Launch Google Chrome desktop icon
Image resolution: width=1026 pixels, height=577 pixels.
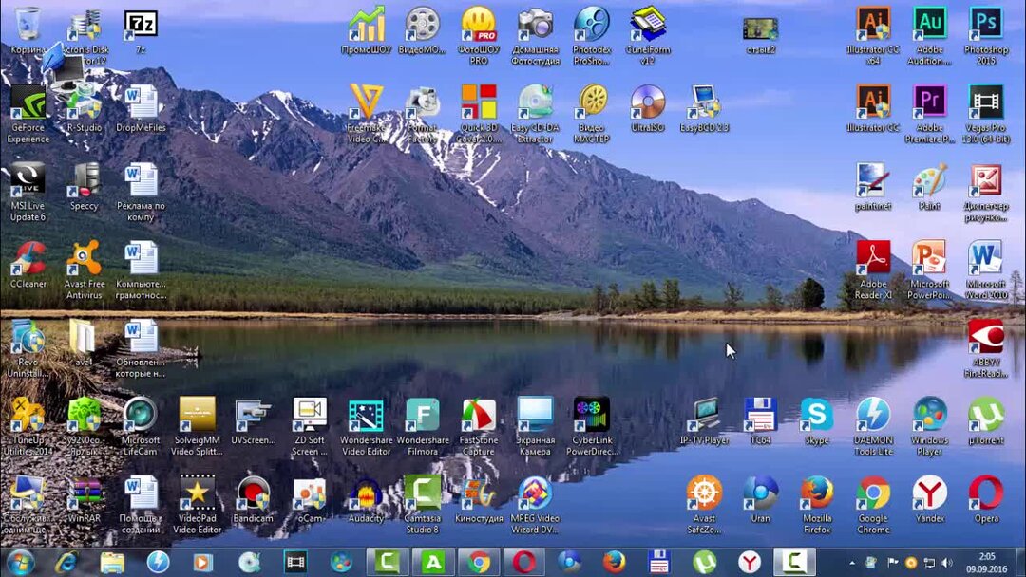873,505
